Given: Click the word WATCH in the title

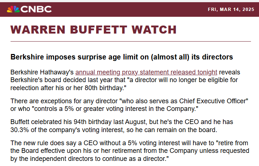Looking at the screenshot, I should [x=154, y=30].
